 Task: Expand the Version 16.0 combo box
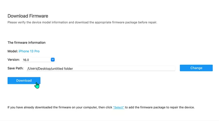pyautogui.click(x=39, y=60)
